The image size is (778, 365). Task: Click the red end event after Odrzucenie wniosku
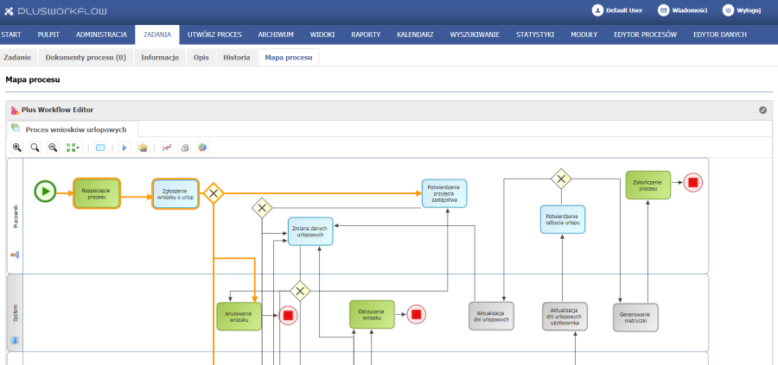[x=417, y=314]
